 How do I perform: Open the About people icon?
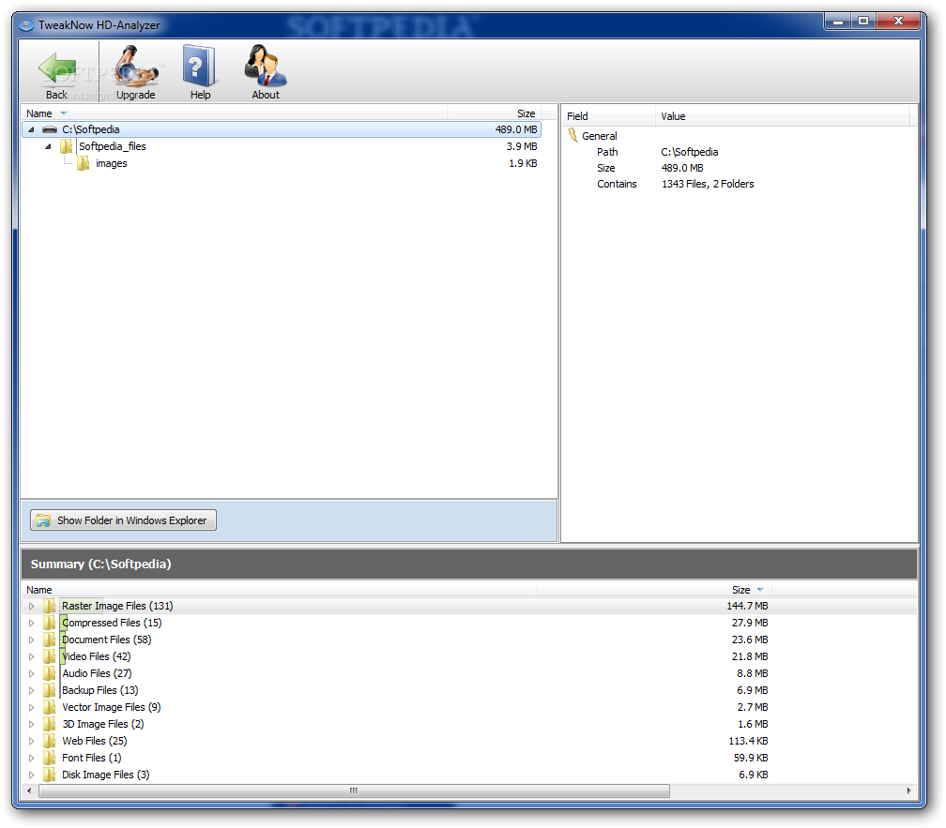click(266, 65)
